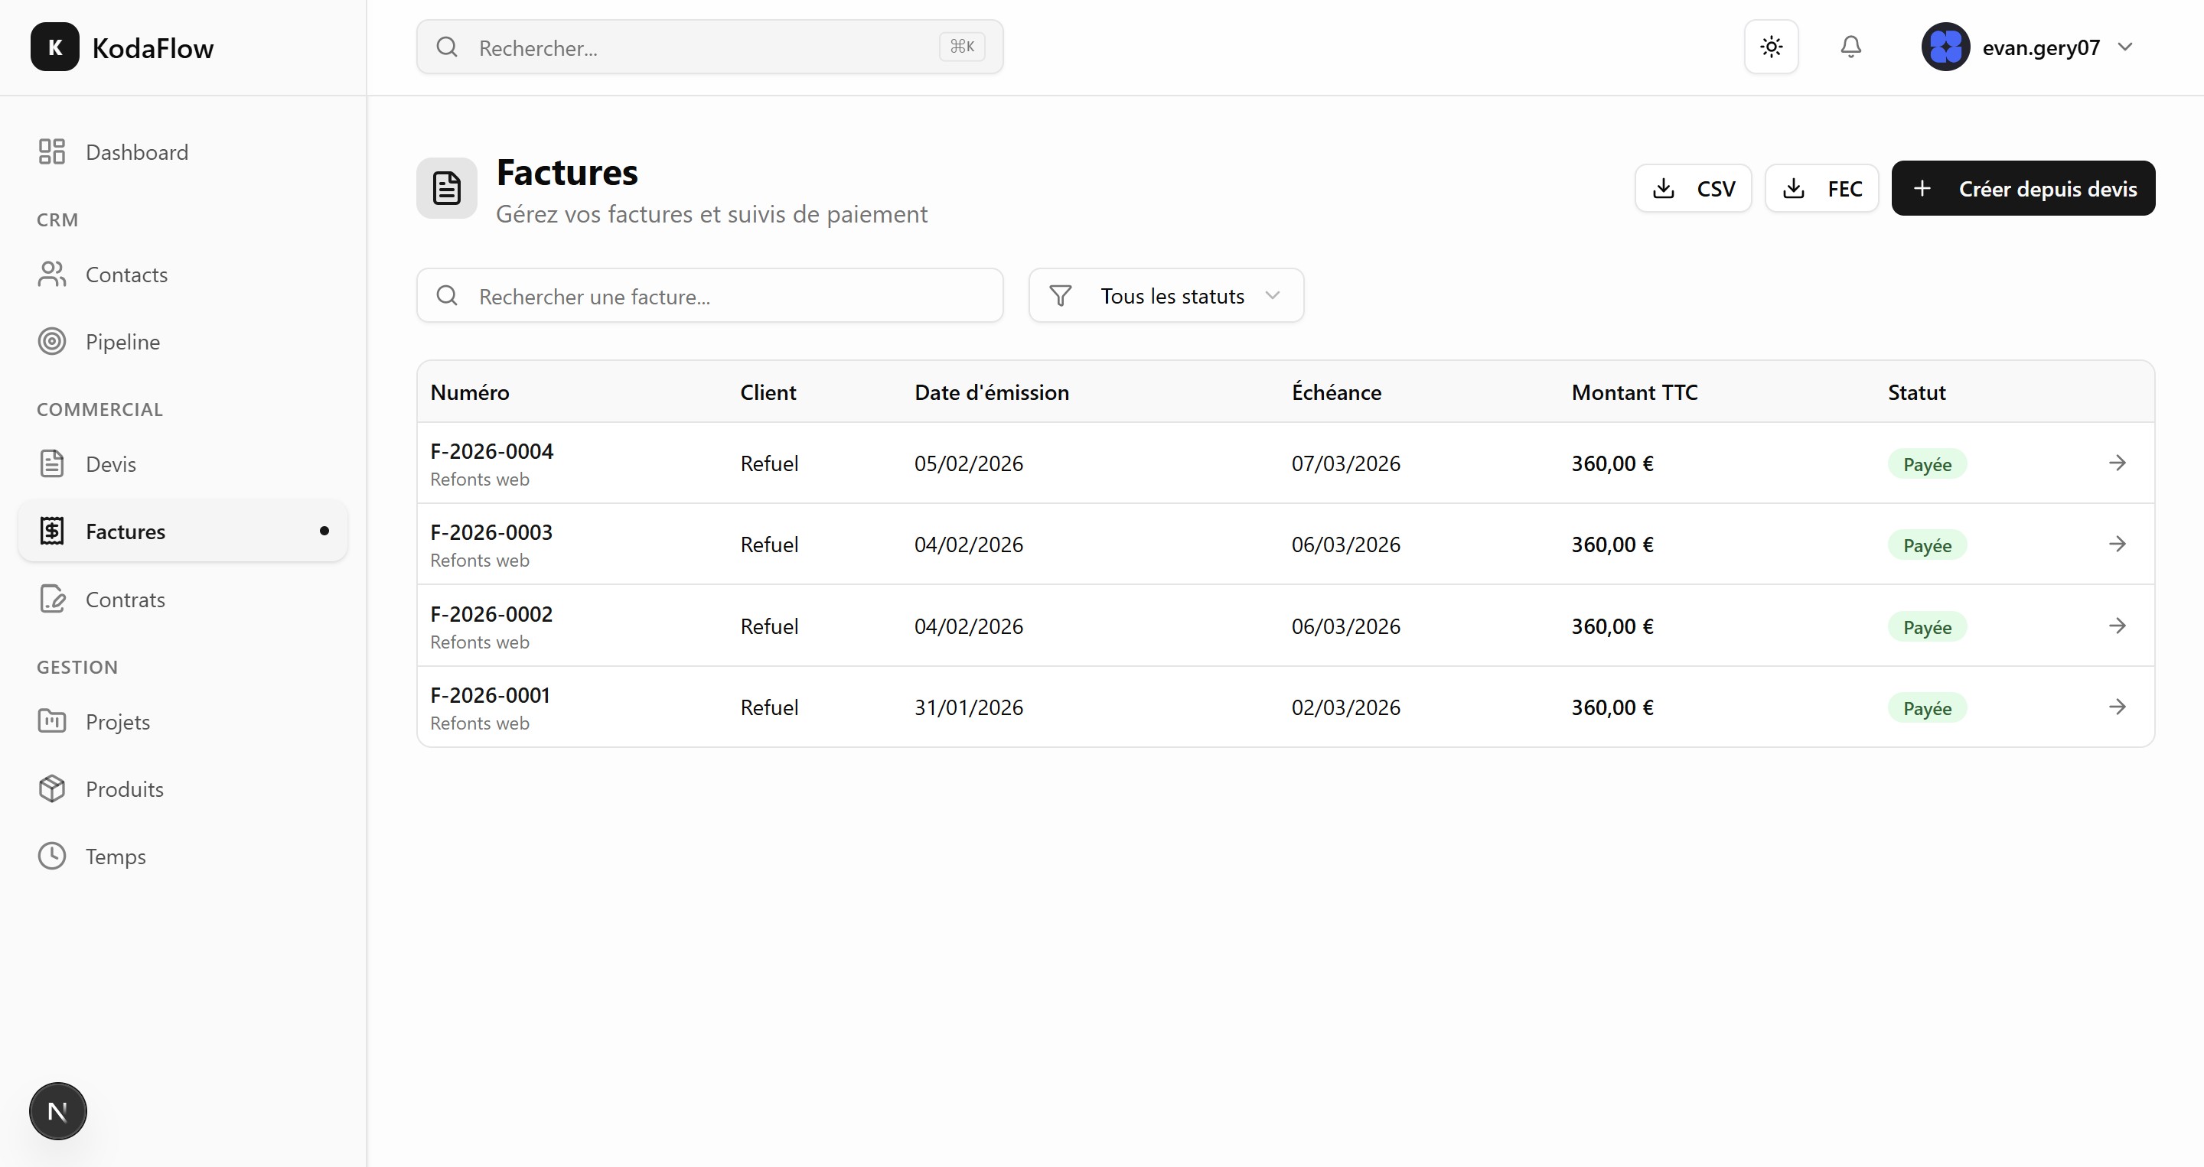Click Créer depuis devis button
Image resolution: width=2204 pixels, height=1167 pixels.
pyautogui.click(x=2023, y=188)
